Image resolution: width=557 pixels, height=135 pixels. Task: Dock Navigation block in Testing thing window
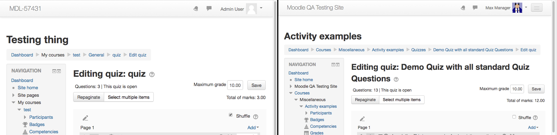tap(59, 71)
